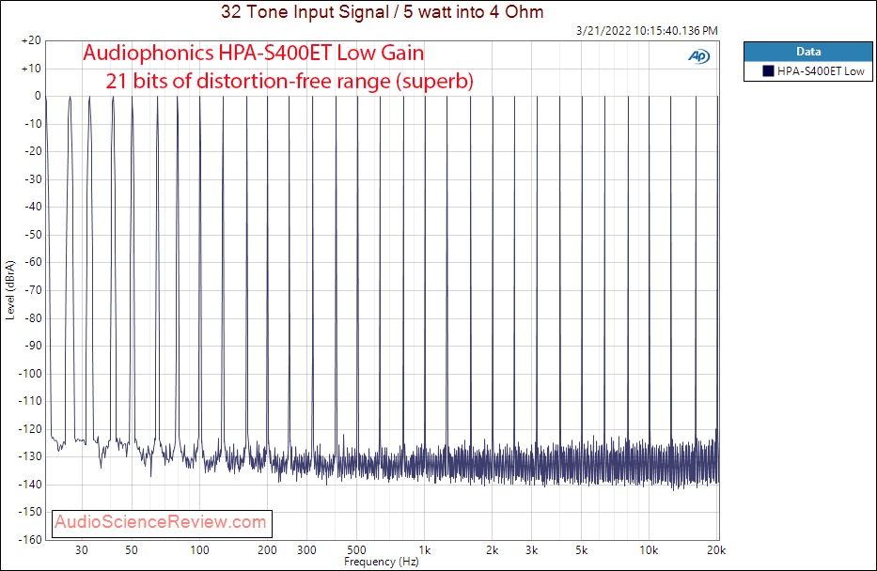Click the 20k frequency axis label
This screenshot has width=877, height=571.
[x=716, y=549]
